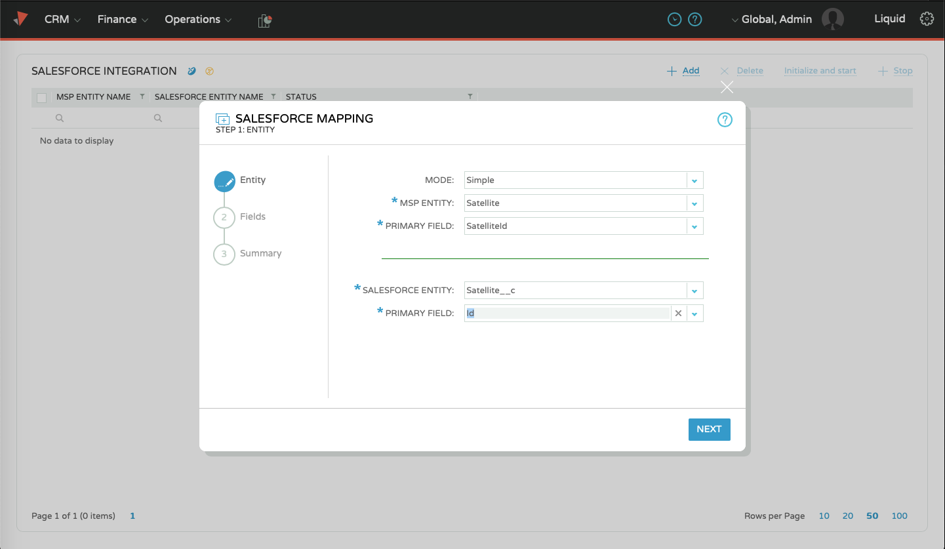The height and width of the screenshot is (549, 945).
Task: Click the Add link
Action: (x=691, y=71)
